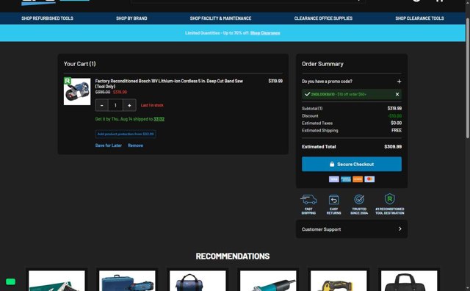This screenshot has height=291, width=470.
Task: Open Shop Refurbished Tools menu
Action: pyautogui.click(x=47, y=18)
